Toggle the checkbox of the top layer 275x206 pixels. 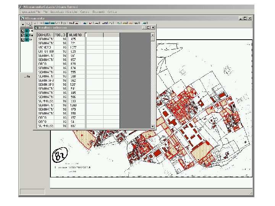[23, 31]
